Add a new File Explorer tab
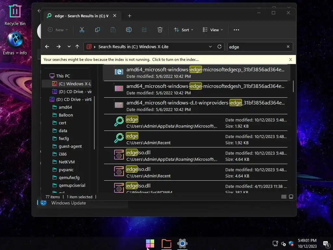333x250 pixels. point(129,16)
